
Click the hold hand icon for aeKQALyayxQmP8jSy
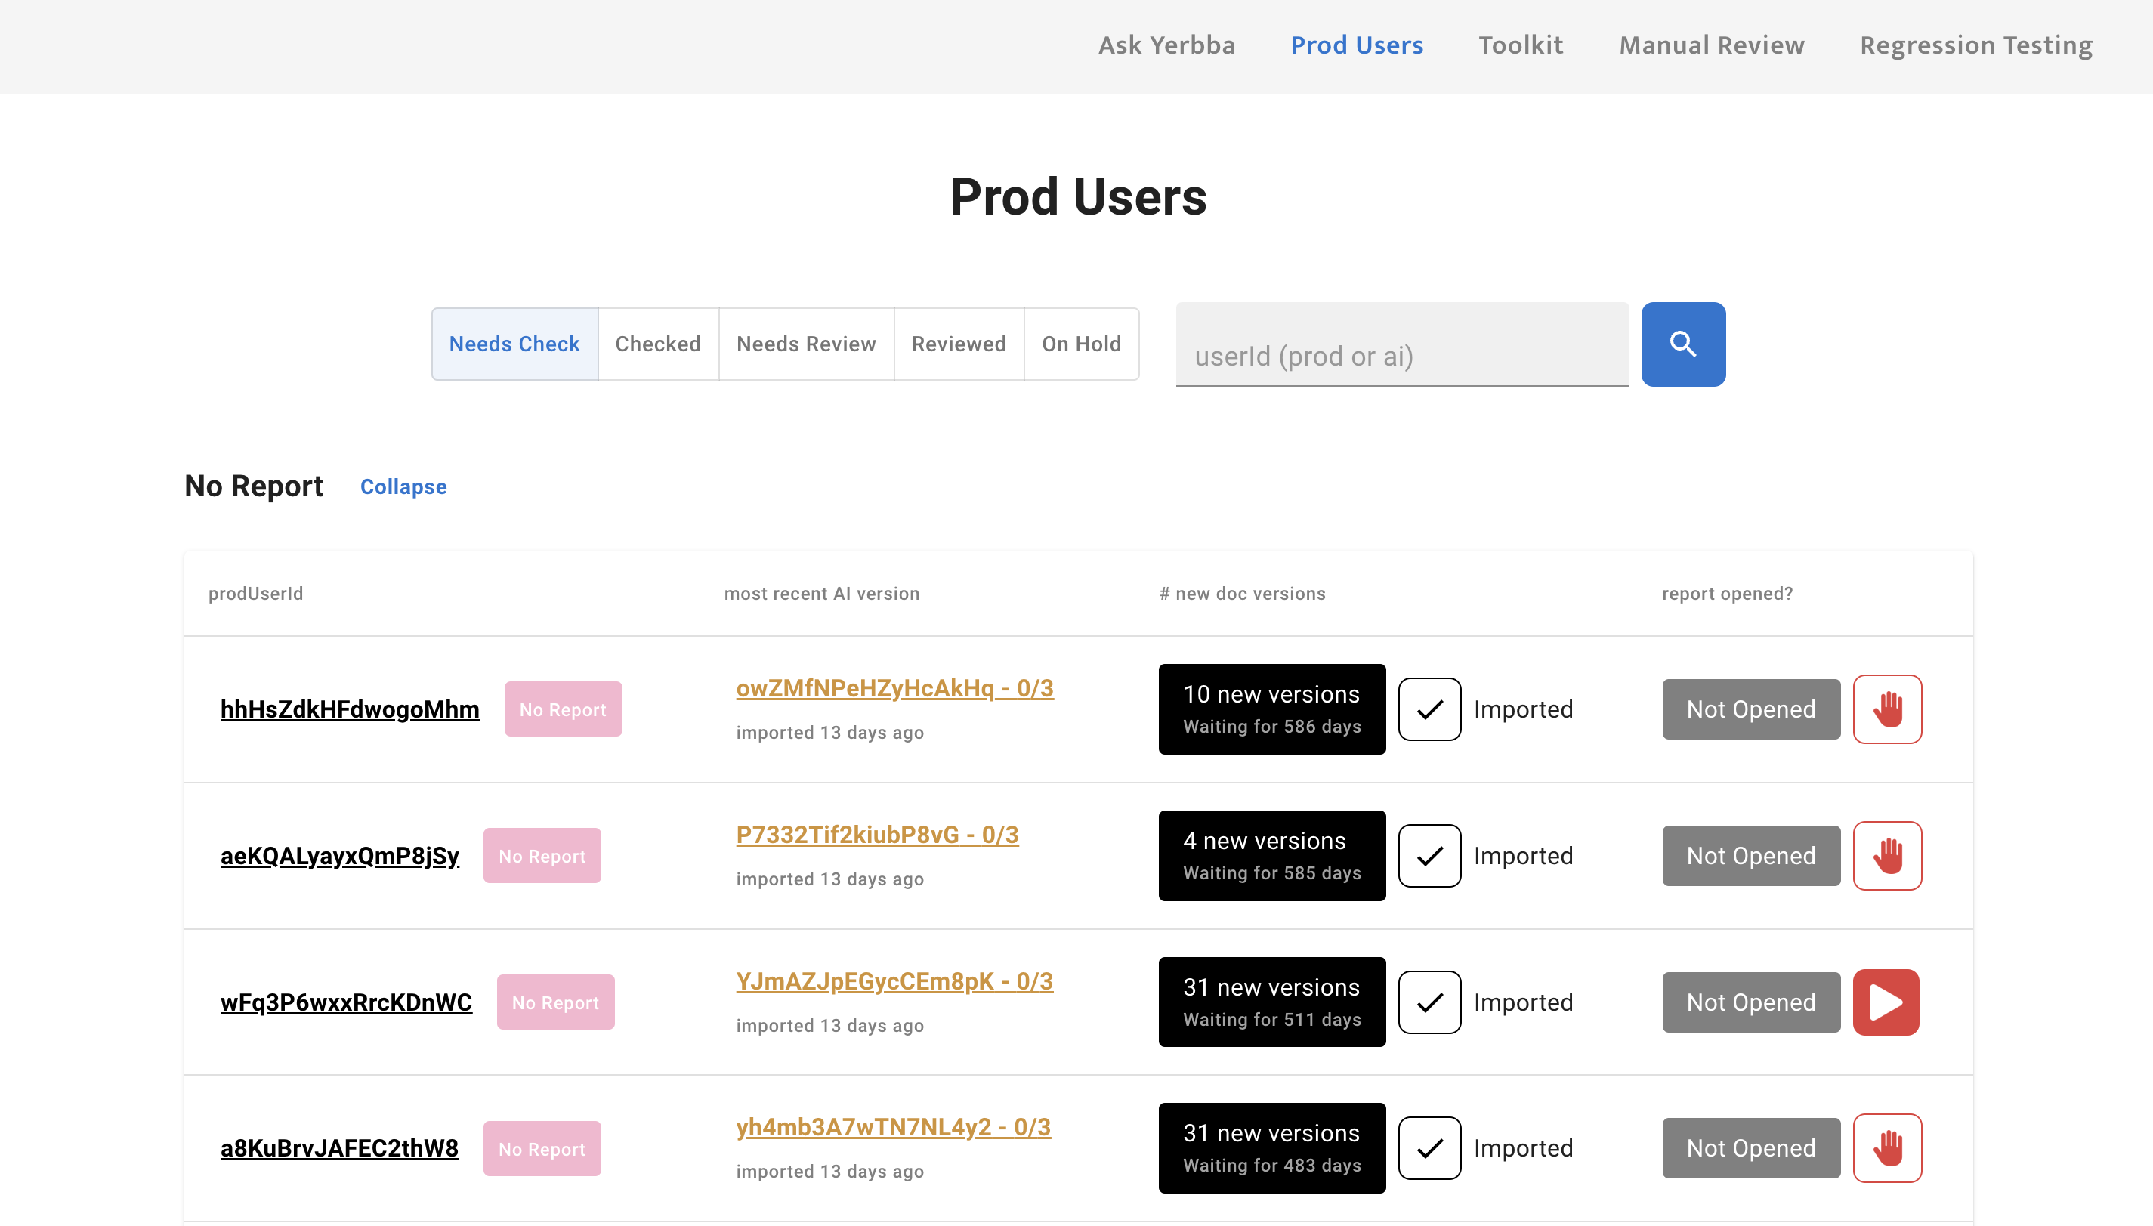pyautogui.click(x=1886, y=856)
